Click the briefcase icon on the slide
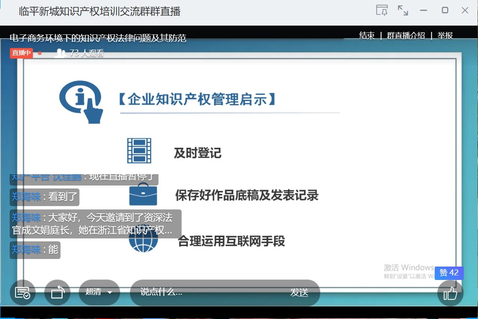Viewport: 478px width, 319px height. click(143, 195)
